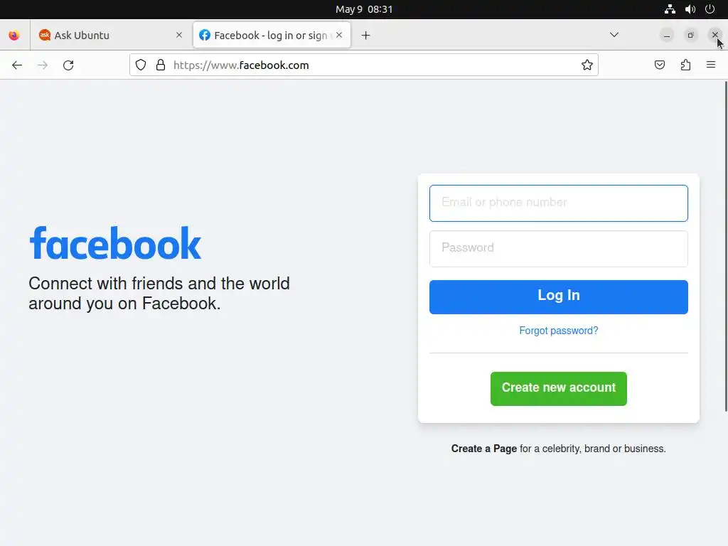The width and height of the screenshot is (728, 546).
Task: Open a new tab with plus icon
Action: click(366, 36)
